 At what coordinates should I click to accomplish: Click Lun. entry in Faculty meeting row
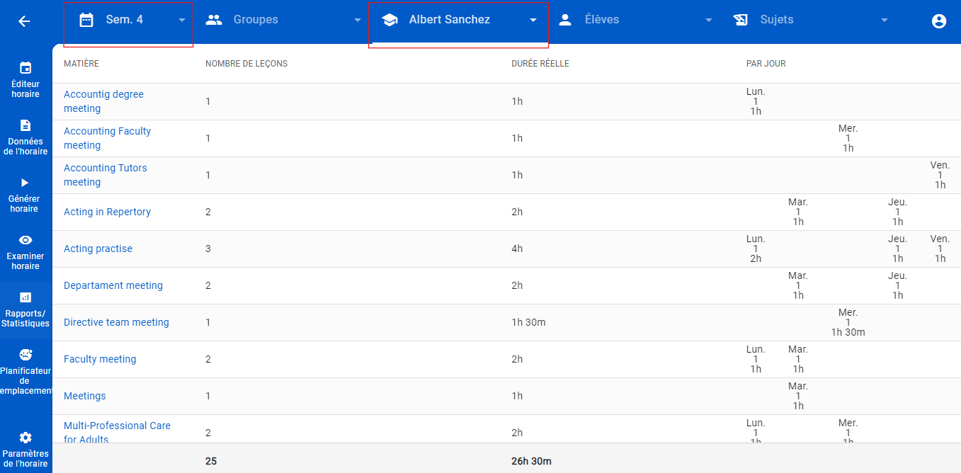point(756,359)
